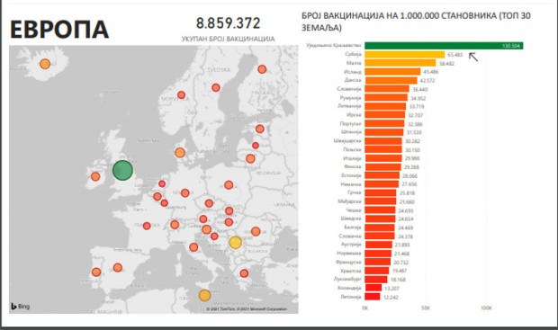Screen dimensions: 558x330
Task: Click the ЕВРОПА heading title
Action: (59, 29)
